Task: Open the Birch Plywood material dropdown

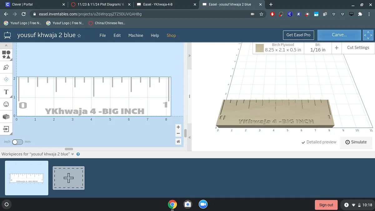Action: [279, 48]
